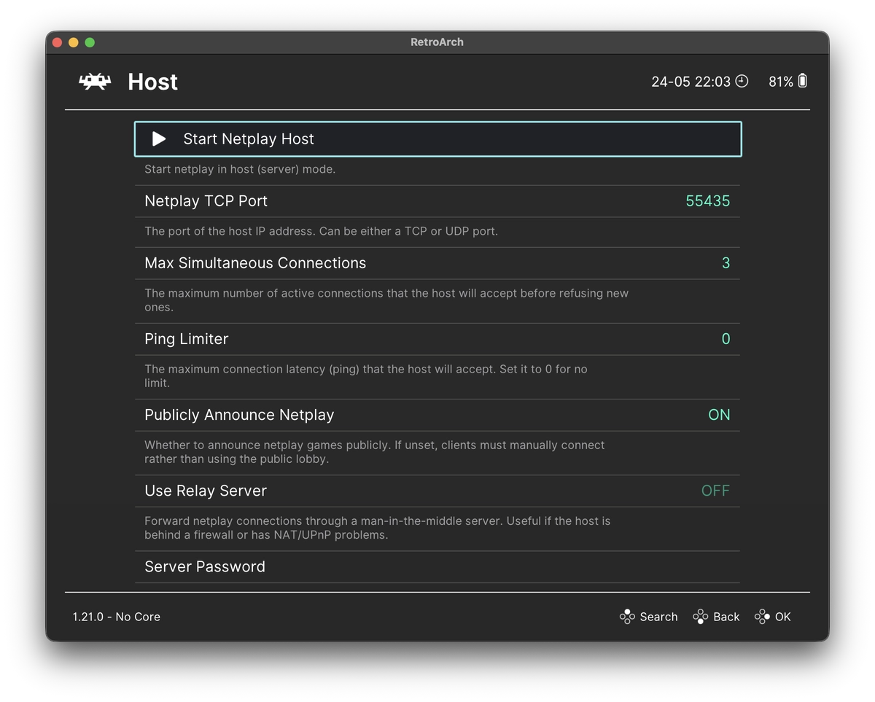Click the description about man-in-the-middle server
The image size is (875, 702).
point(378,528)
